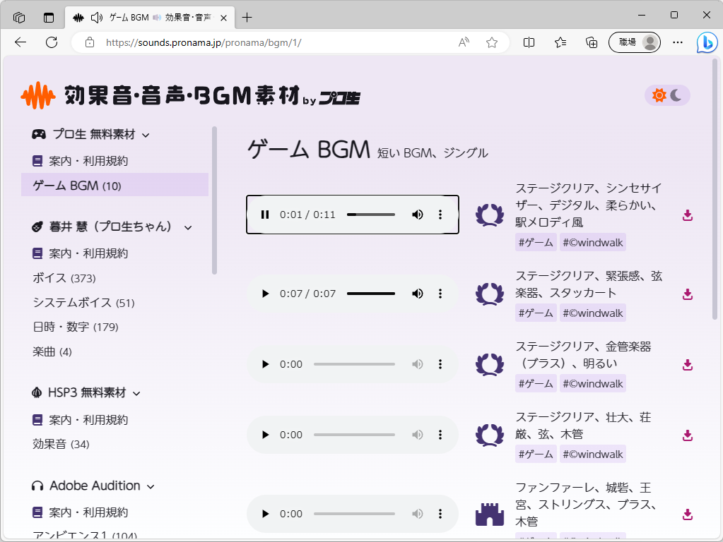The image size is (723, 542).
Task: Mute the third audio player
Action: point(417,364)
